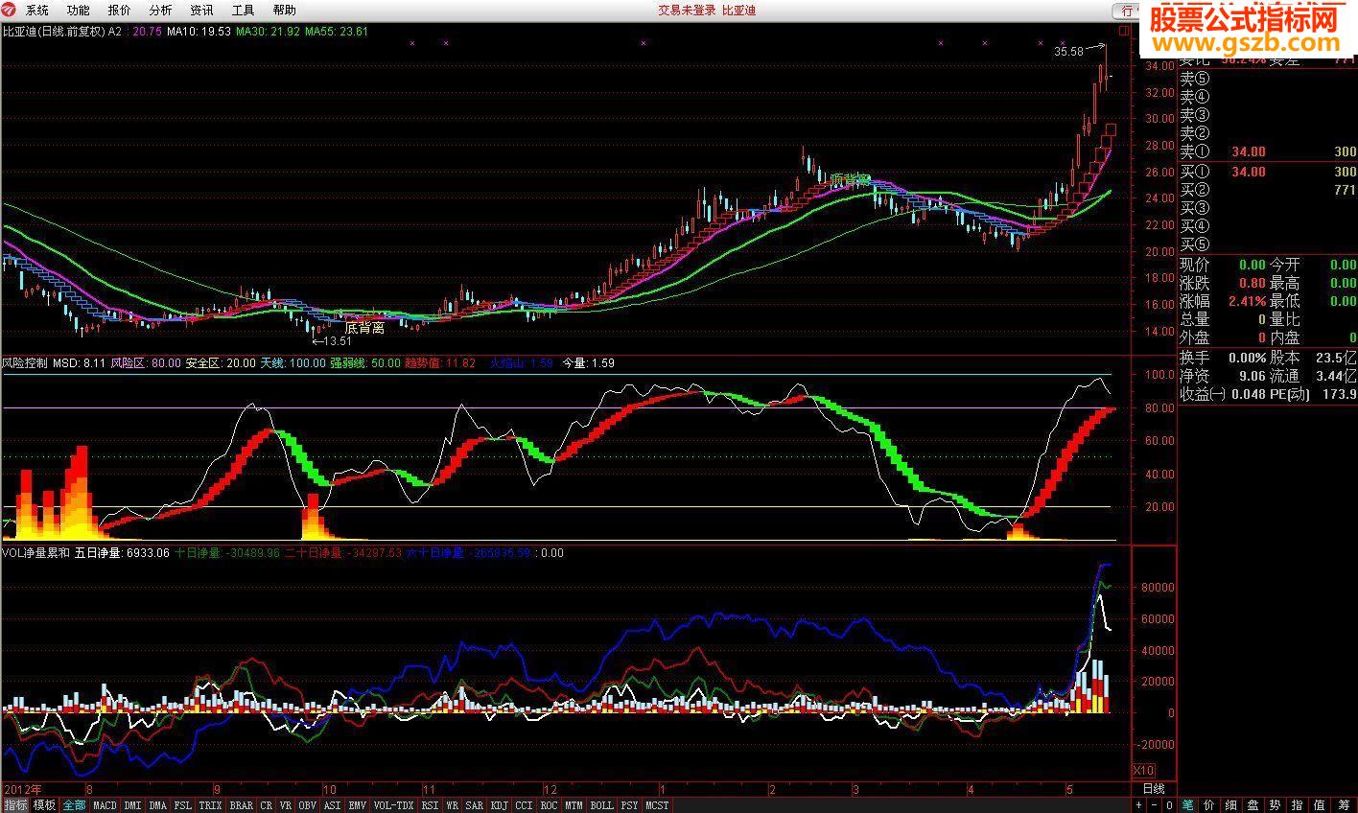Screen dimensions: 1358x813
Task: Click the X10 volume scale box
Action: click(1143, 770)
